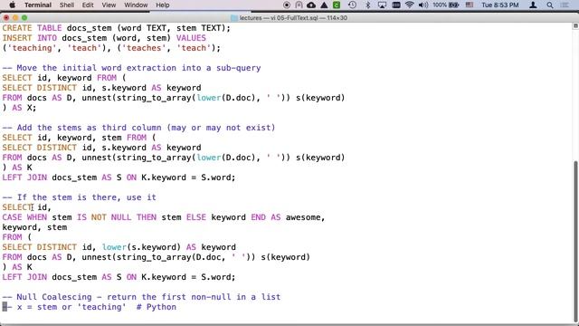Click the word 'awesome,' in the CASE line
579x326 pixels.
tap(306, 217)
